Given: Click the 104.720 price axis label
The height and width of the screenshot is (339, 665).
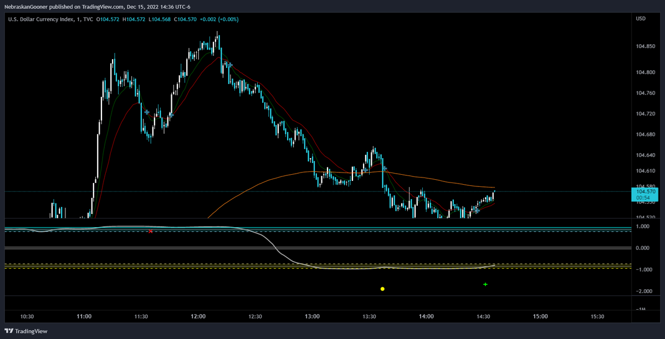Looking at the screenshot, I should pyautogui.click(x=645, y=114).
